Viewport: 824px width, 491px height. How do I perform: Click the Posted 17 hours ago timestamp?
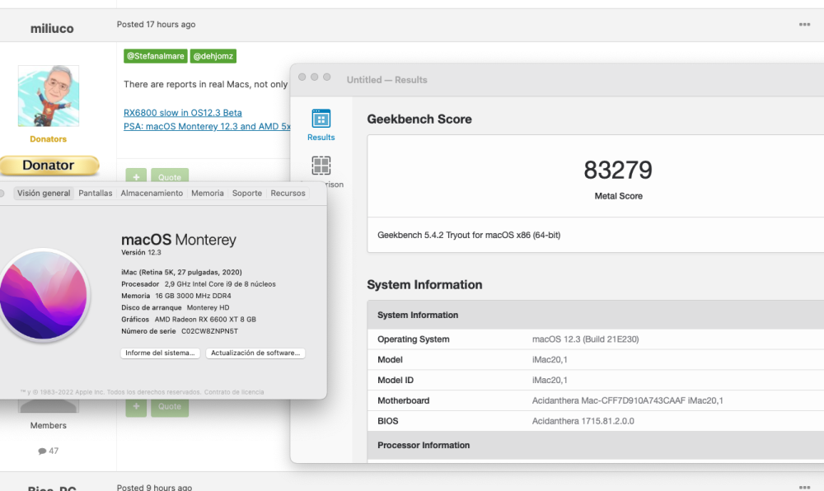tap(156, 24)
